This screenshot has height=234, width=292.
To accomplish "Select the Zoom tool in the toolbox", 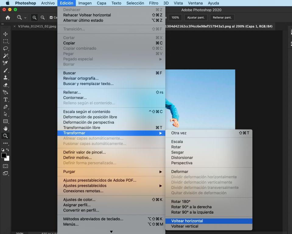I will pos(5,136).
